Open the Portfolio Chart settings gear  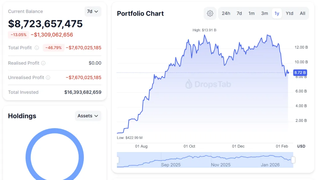click(x=210, y=13)
